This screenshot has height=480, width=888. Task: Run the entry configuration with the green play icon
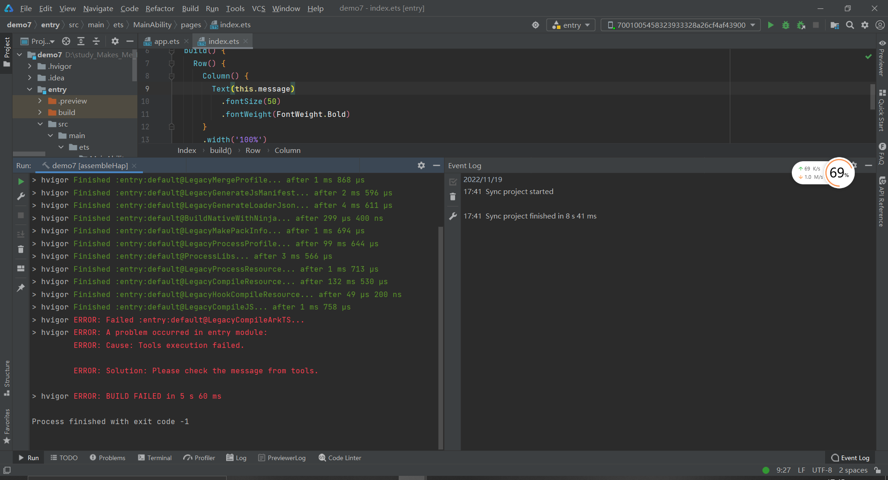771,25
